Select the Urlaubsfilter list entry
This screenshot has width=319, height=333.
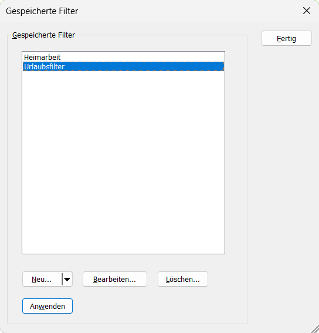click(x=123, y=66)
